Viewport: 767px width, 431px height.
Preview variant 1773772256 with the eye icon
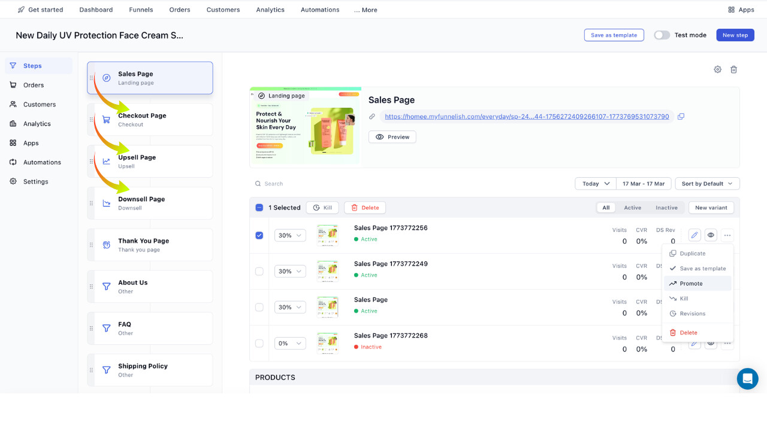pyautogui.click(x=711, y=235)
